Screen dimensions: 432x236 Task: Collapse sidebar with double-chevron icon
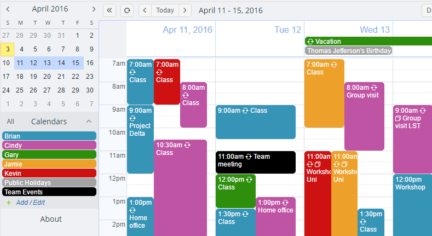coord(110,10)
